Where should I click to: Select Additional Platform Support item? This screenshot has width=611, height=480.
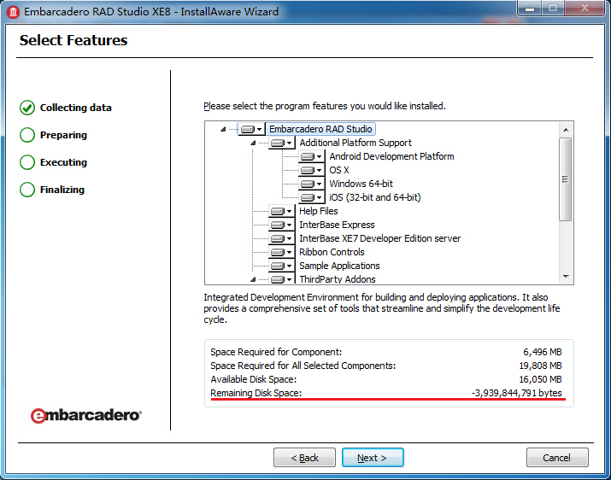tap(355, 143)
